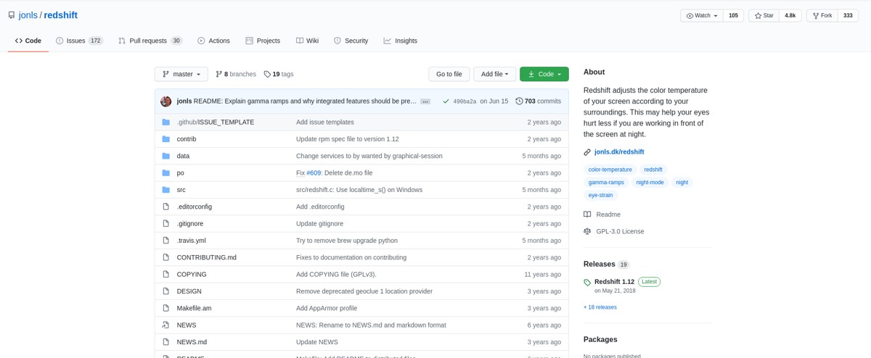Click jonls author avatar thumbnail
Image resolution: width=871 pixels, height=358 pixels.
[165, 101]
